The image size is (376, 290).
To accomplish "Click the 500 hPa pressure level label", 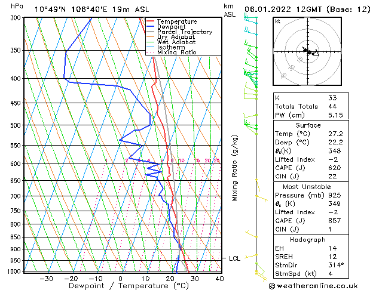I will point(17,125).
